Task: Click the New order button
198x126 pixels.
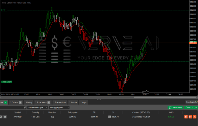Action: coord(176,107)
